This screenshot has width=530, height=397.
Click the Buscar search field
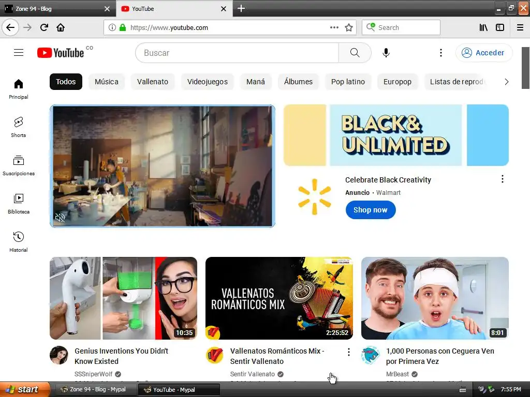[237, 53]
